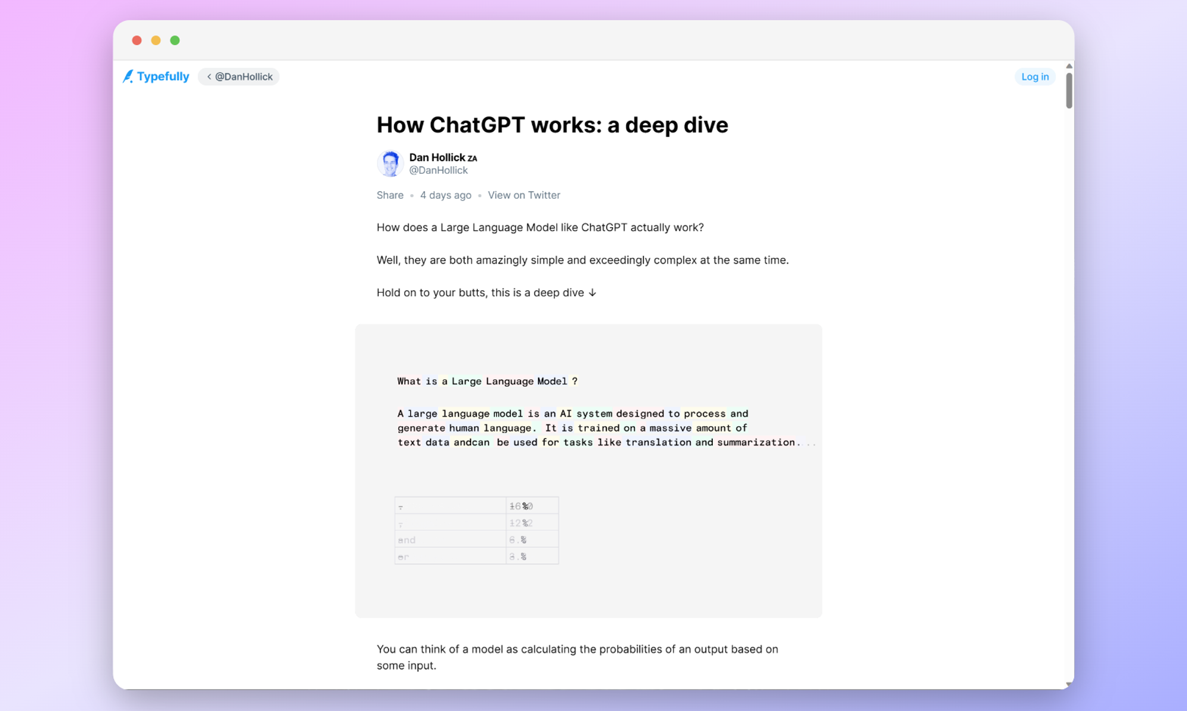The height and width of the screenshot is (711, 1187).
Task: Click the Share link
Action: pos(390,195)
